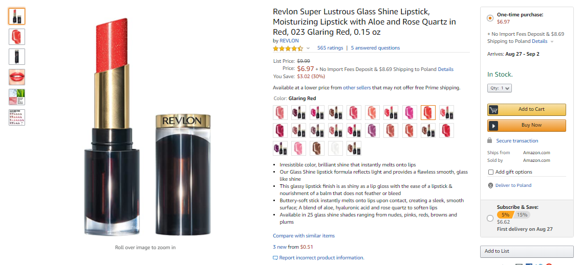Screen dimensions: 582x265
Task: Click the play icon on Buy Now
Action: [x=494, y=126]
